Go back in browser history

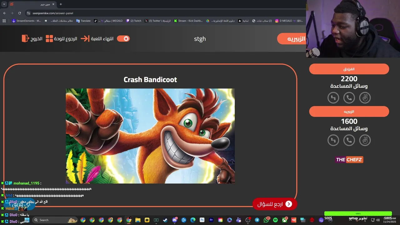[x=5, y=13]
